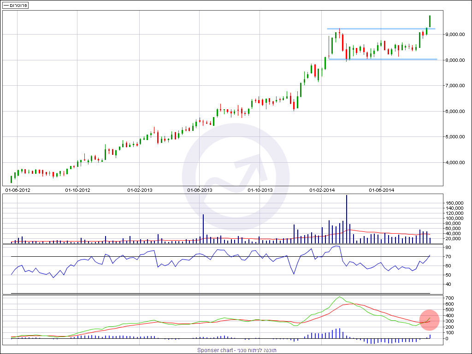Click the 01-10-2013 date label
Viewport: 472px width, 354px height.
click(260, 190)
